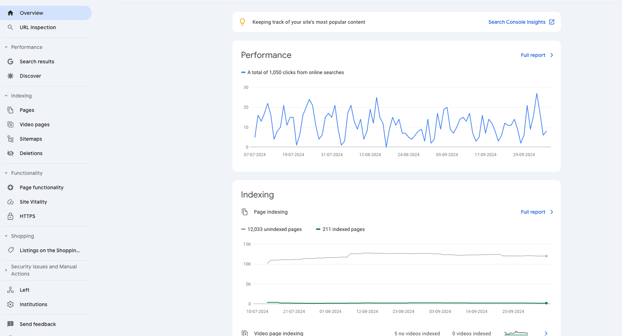Click the Overview home icon
Viewport: 622px width, 336px height.
pos(10,13)
